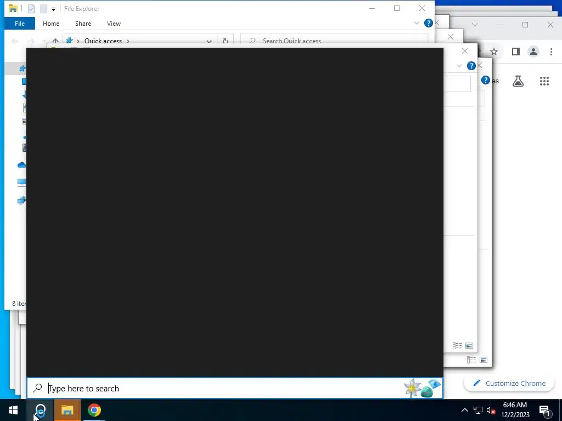Image resolution: width=562 pixels, height=421 pixels.
Task: Close the front File Explorer window
Action: point(422,8)
